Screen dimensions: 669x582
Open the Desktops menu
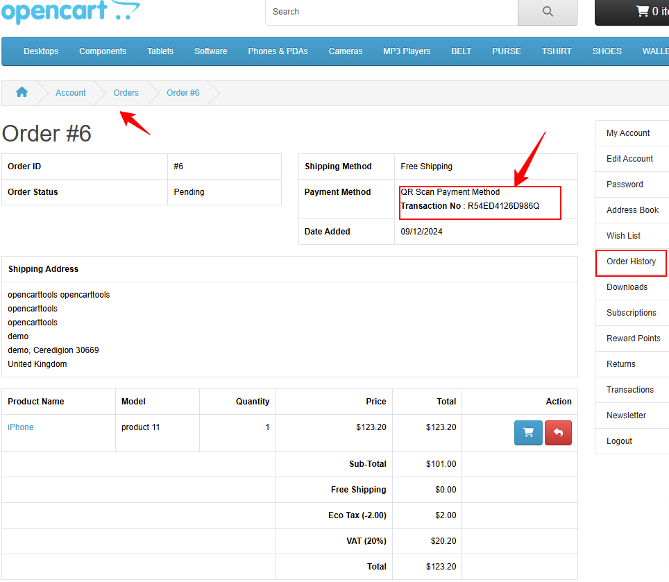[x=41, y=51]
